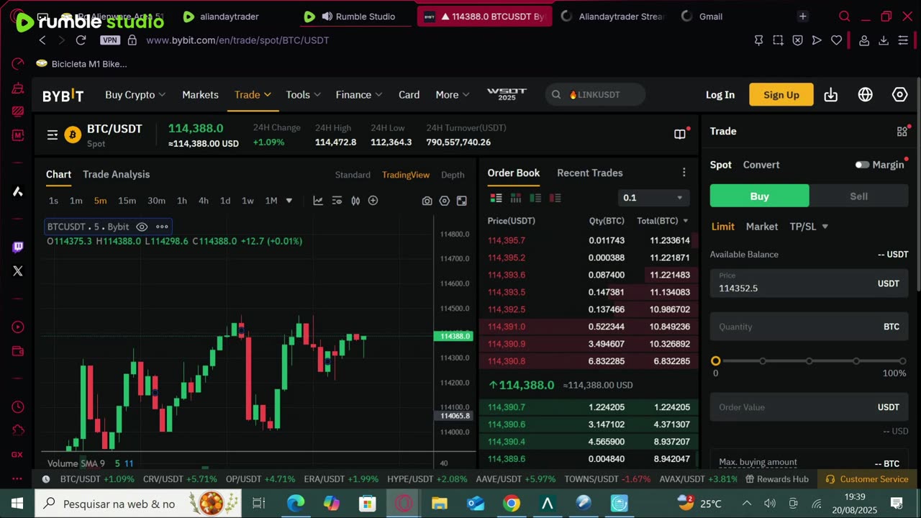Open Customer Service chat

tap(867, 479)
